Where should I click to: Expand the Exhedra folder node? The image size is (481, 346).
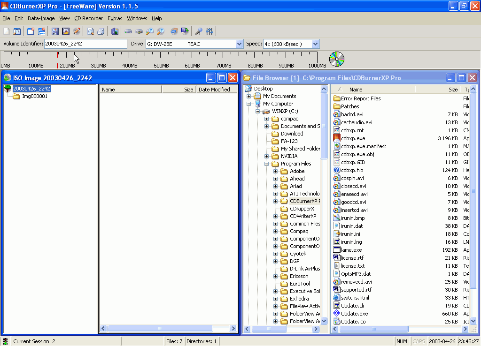[275, 299]
